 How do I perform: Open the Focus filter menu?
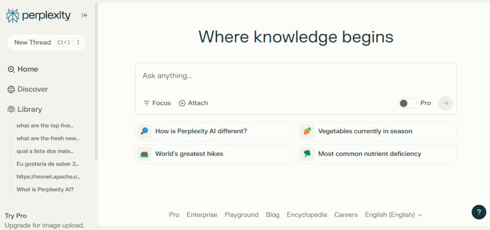coord(156,103)
